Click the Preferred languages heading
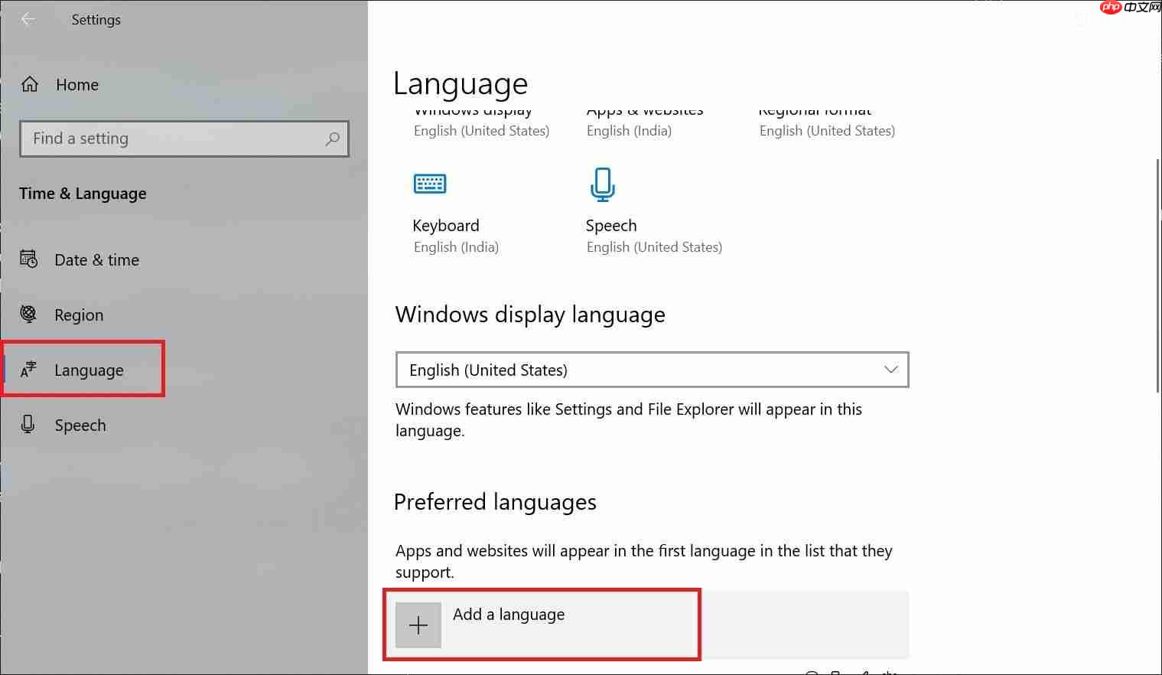The height and width of the screenshot is (675, 1162). point(495,502)
